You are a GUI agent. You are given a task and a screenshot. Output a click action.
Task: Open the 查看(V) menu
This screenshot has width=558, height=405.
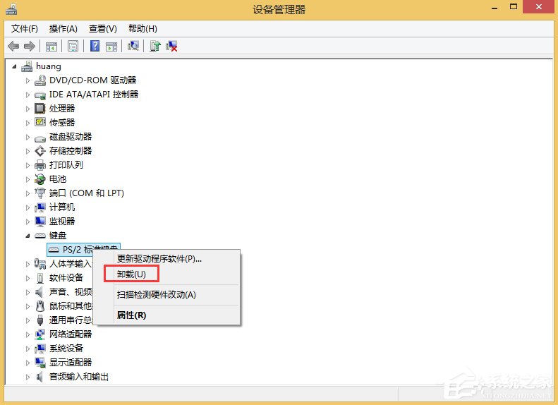click(x=103, y=28)
